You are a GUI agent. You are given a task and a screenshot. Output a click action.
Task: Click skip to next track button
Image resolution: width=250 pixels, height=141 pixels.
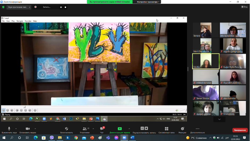pos(30,110)
